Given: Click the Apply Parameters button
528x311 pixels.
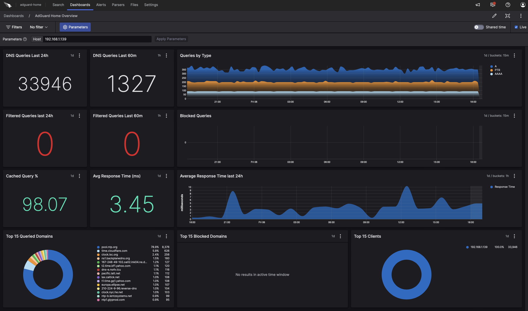Looking at the screenshot, I should click(171, 39).
